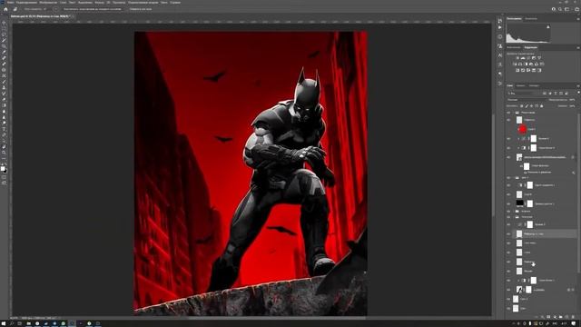581x327 pixels.
Task: Switch to the Библиотеки tab
Action: [514, 47]
